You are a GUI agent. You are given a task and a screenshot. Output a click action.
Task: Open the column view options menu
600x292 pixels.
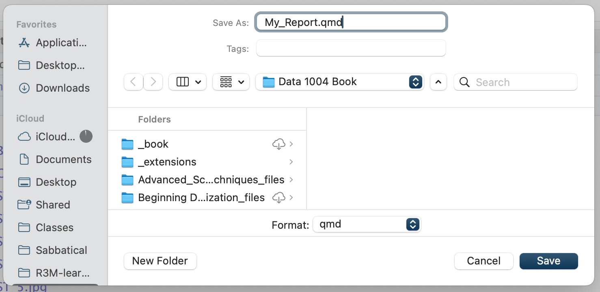click(x=188, y=82)
